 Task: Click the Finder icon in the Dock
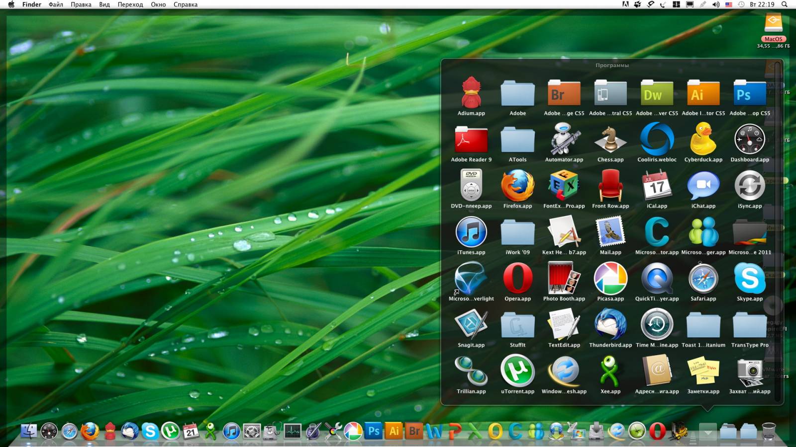pos(28,431)
